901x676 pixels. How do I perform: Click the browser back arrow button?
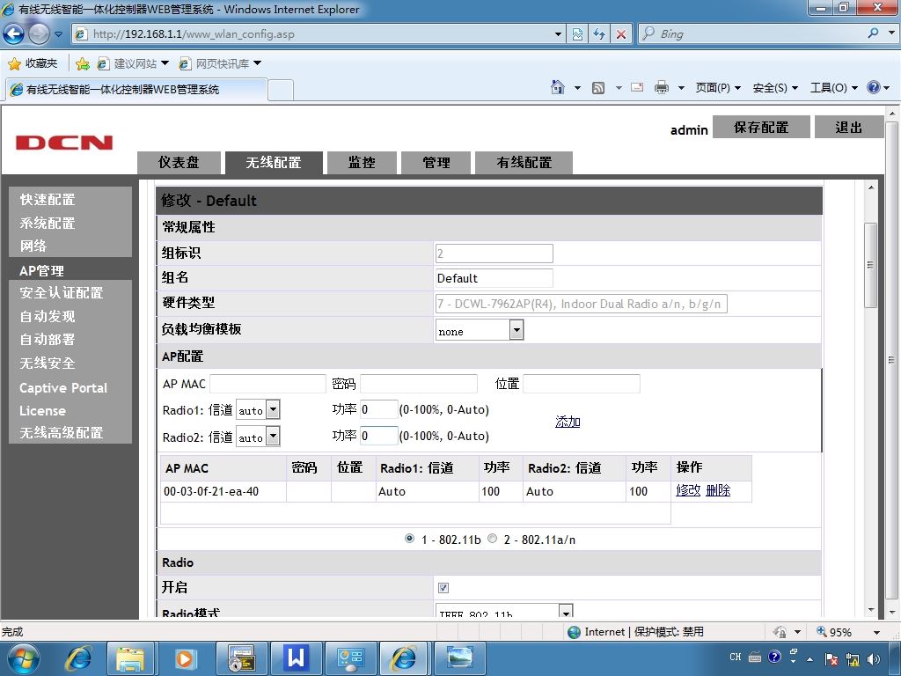pyautogui.click(x=14, y=34)
